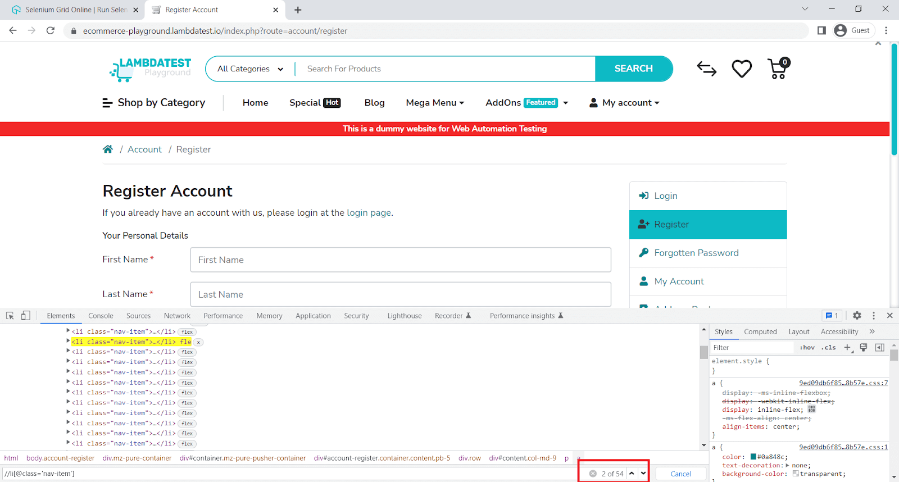
Task: Click the Search For Products field
Action: (x=445, y=69)
